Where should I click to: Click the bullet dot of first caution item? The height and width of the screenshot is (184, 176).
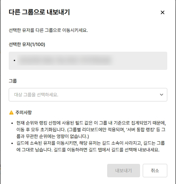[x=12, y=123]
